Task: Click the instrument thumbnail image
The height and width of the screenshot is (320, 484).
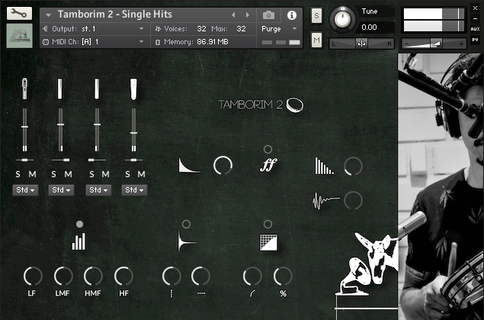Action: pos(20,36)
